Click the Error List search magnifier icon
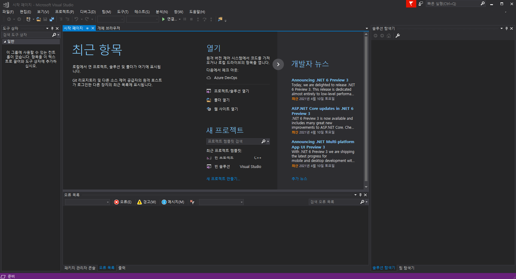The height and width of the screenshot is (279, 516). (x=362, y=202)
